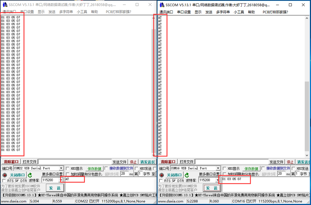Image resolution: width=311 pixels, height=205 pixels.
Task: Click 发送文件 button in COM22 window
Action: pos(120,162)
